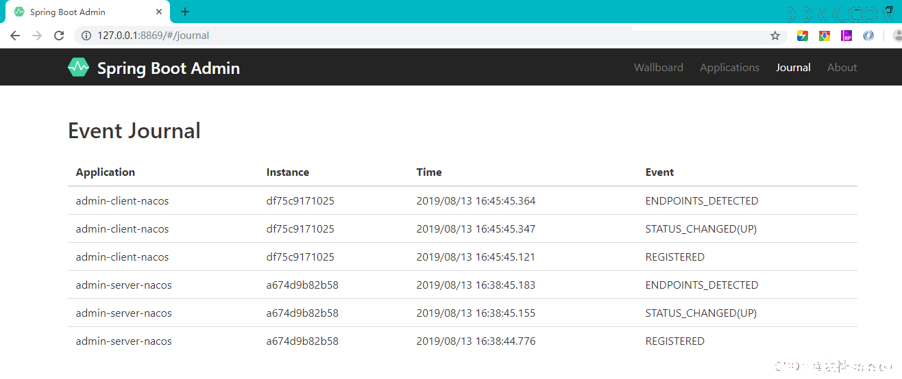
Task: Restore down the browser window
Action: (x=889, y=10)
